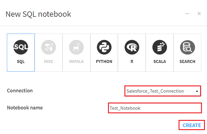This screenshot has height=134, width=207.
Task: Minimize the New SQL notebook dialog
Action: (187, 13)
